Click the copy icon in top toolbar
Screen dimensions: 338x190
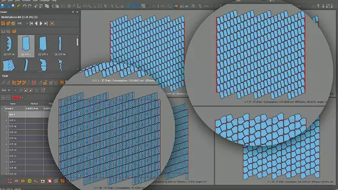click(47, 6)
